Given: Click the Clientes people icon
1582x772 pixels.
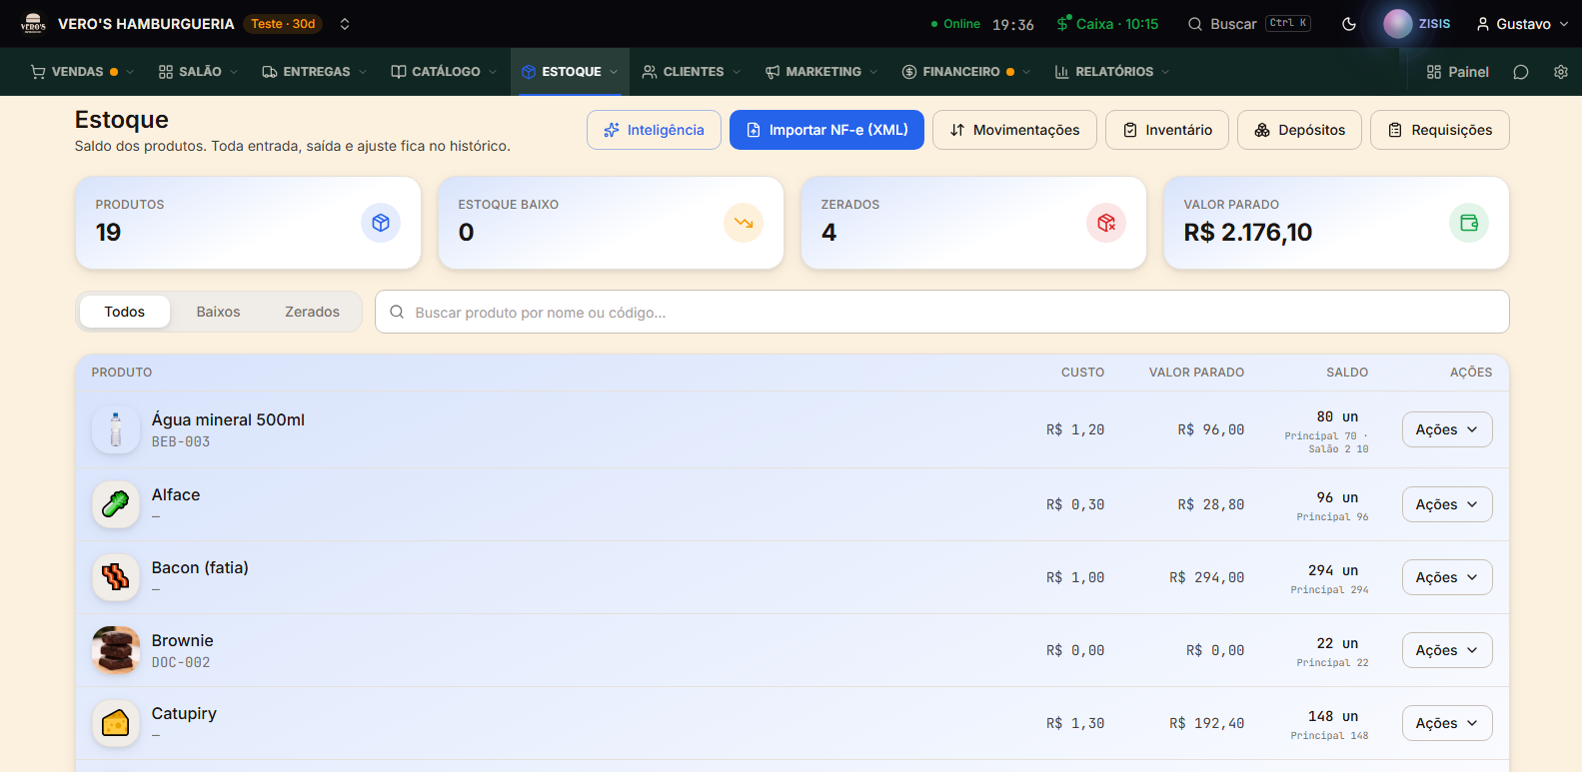Looking at the screenshot, I should (x=650, y=72).
